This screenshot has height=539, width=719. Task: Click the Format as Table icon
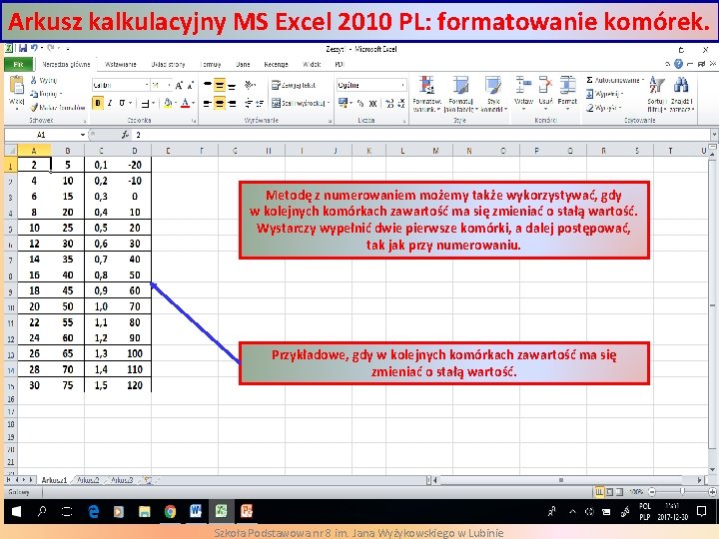(x=460, y=85)
